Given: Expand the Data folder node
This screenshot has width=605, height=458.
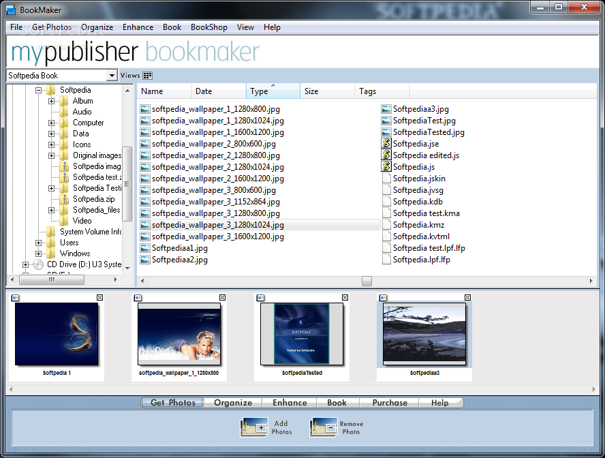Looking at the screenshot, I should [x=51, y=134].
